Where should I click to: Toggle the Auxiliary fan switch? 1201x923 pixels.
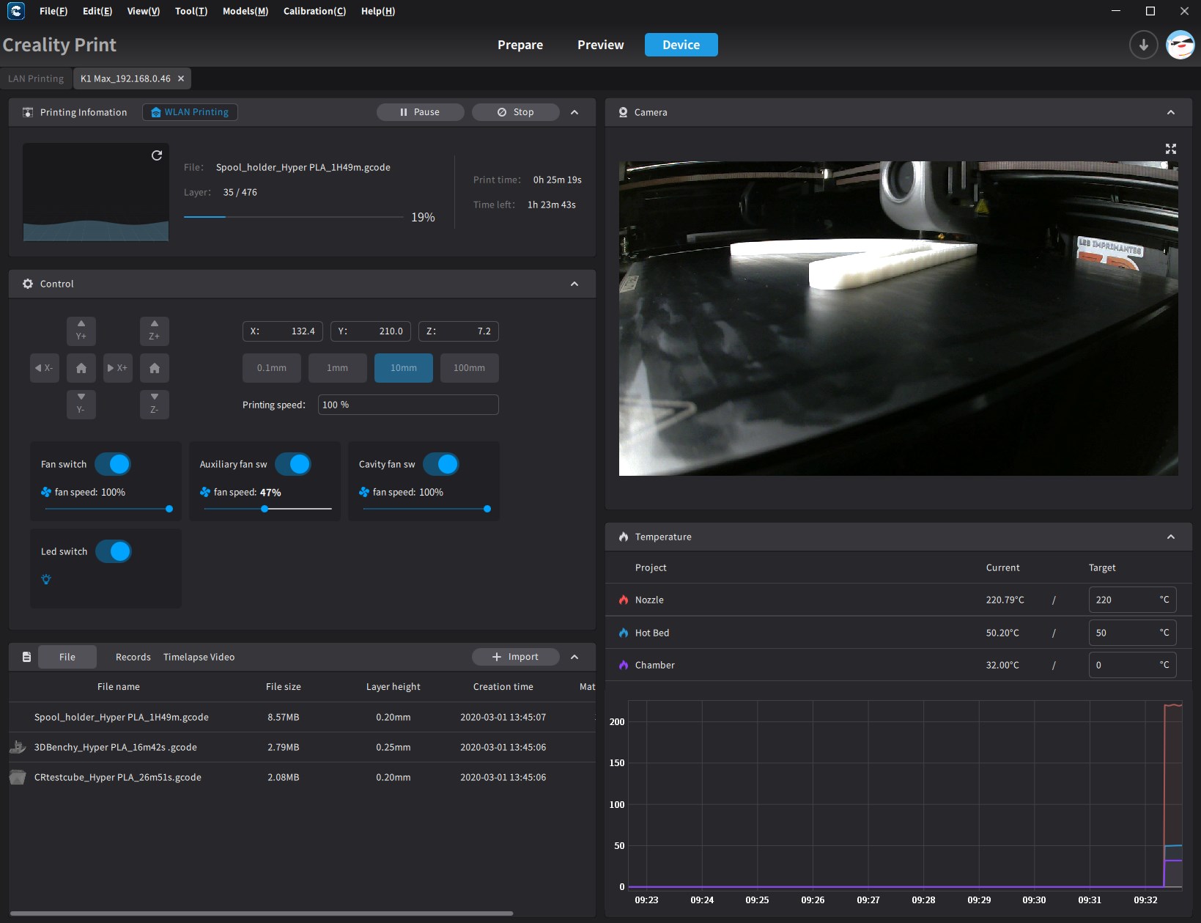click(293, 464)
